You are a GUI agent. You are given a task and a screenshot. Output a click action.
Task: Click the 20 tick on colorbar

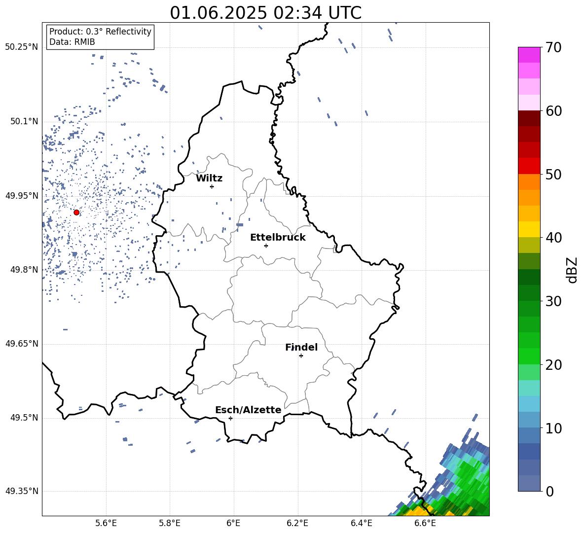(553, 365)
